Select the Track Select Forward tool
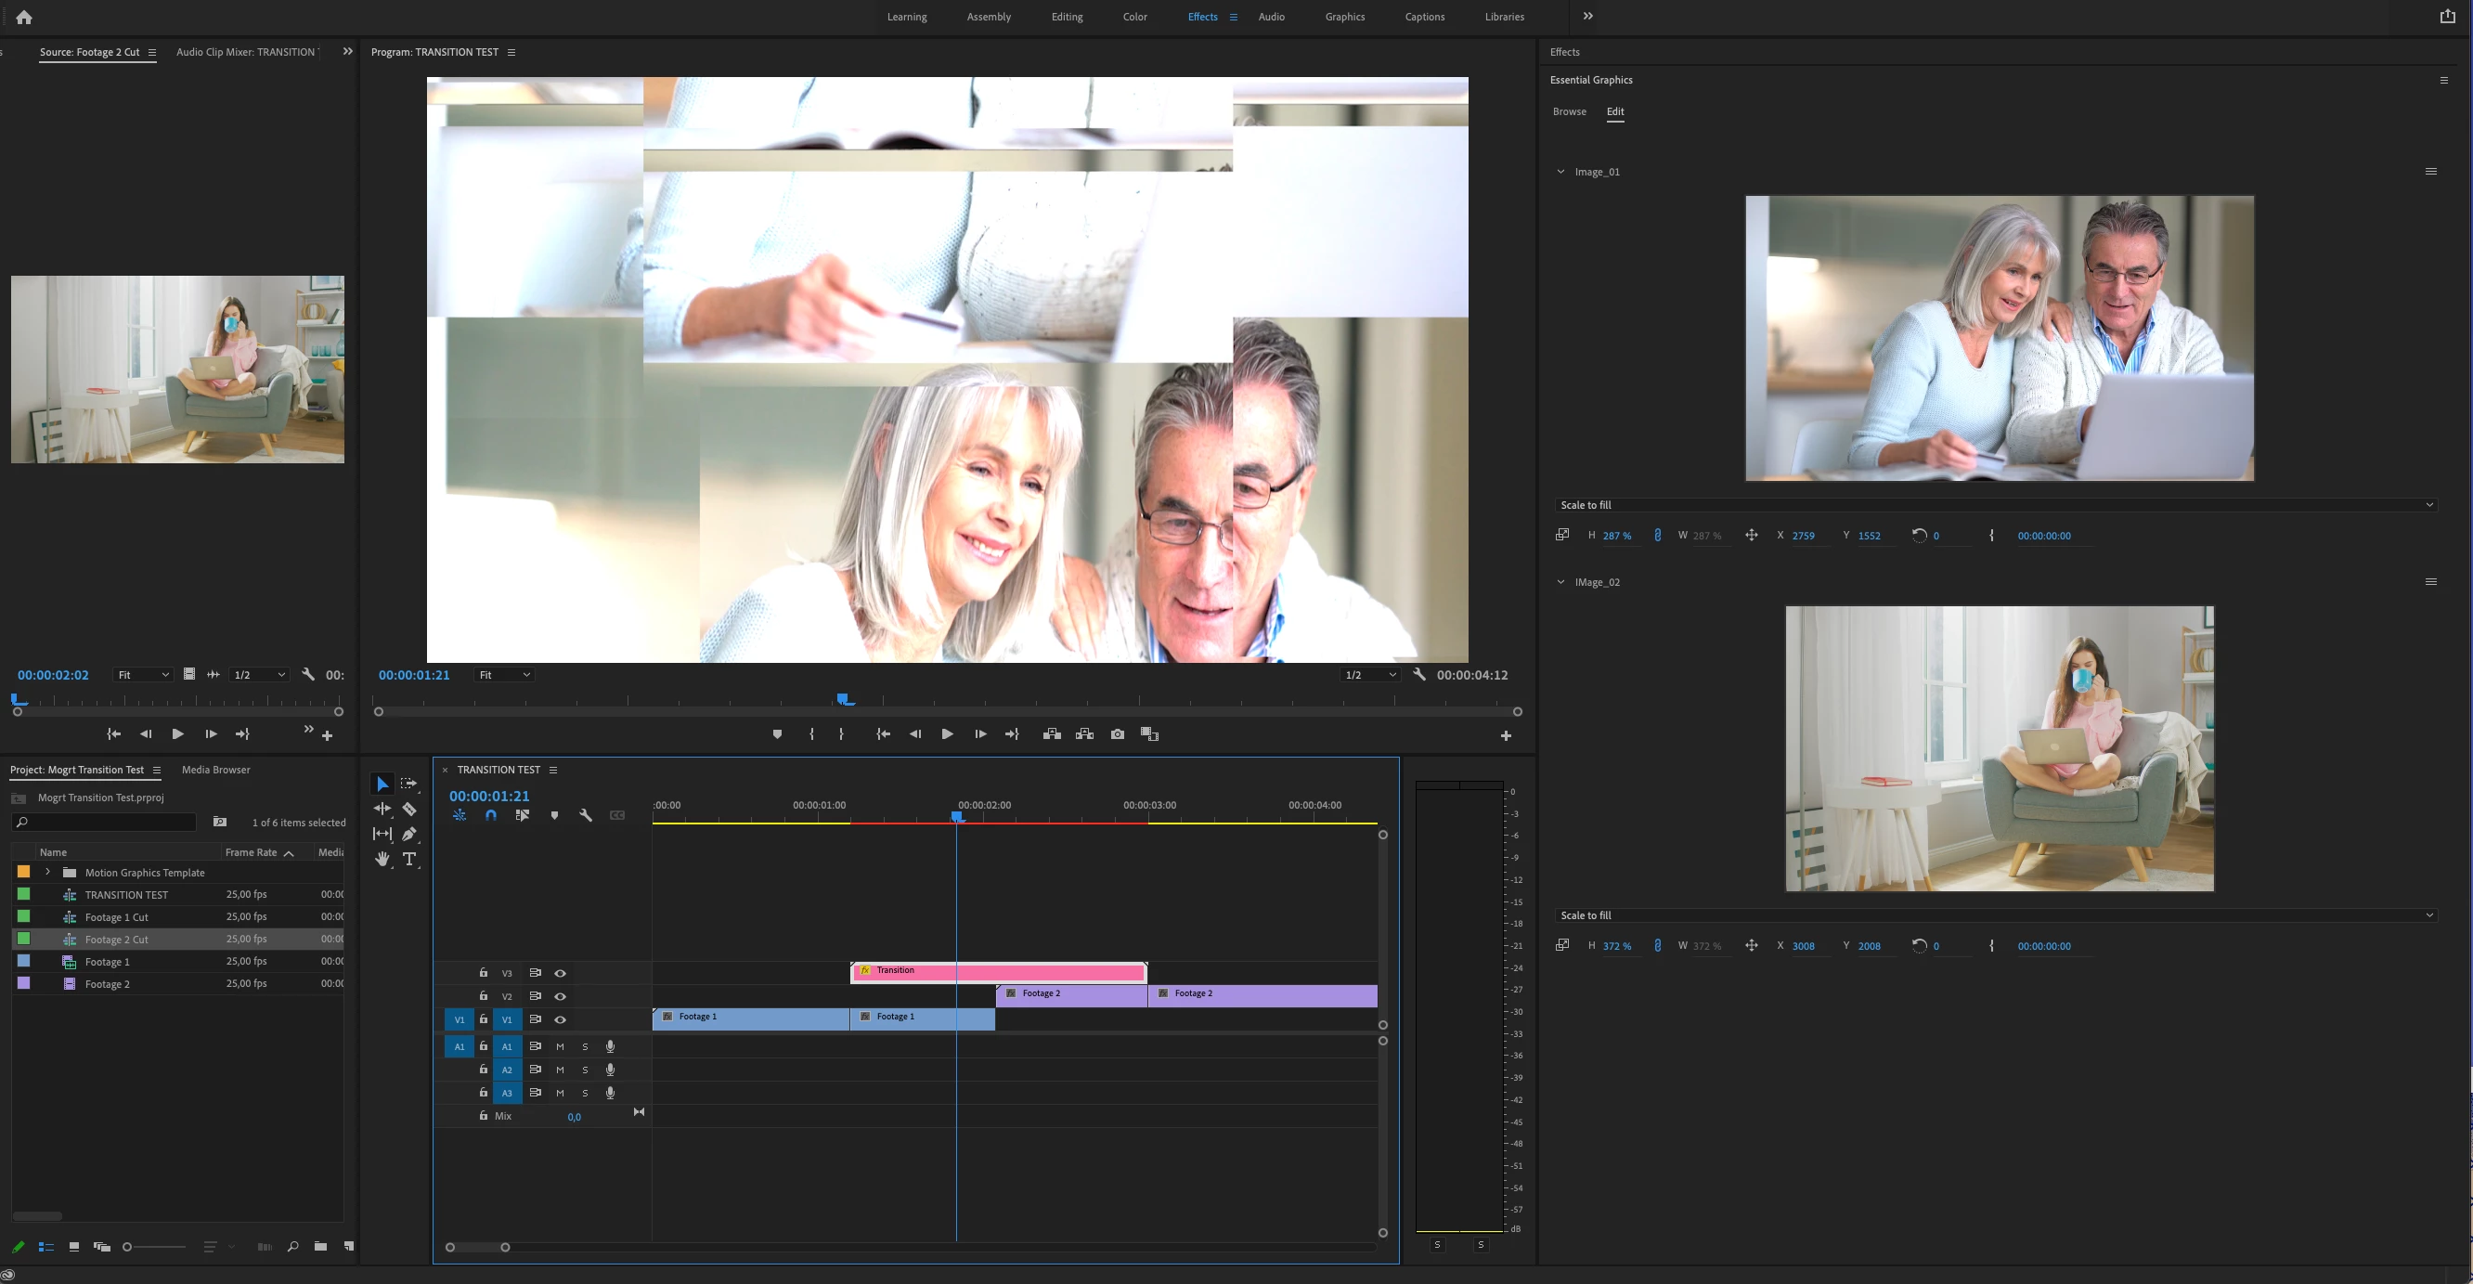The image size is (2473, 1284). [409, 785]
